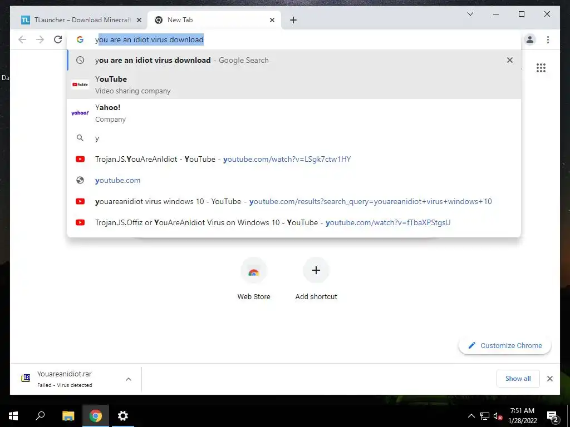570x427 pixels.
Task: Click the Google G icon in address bar
Action: (80, 39)
